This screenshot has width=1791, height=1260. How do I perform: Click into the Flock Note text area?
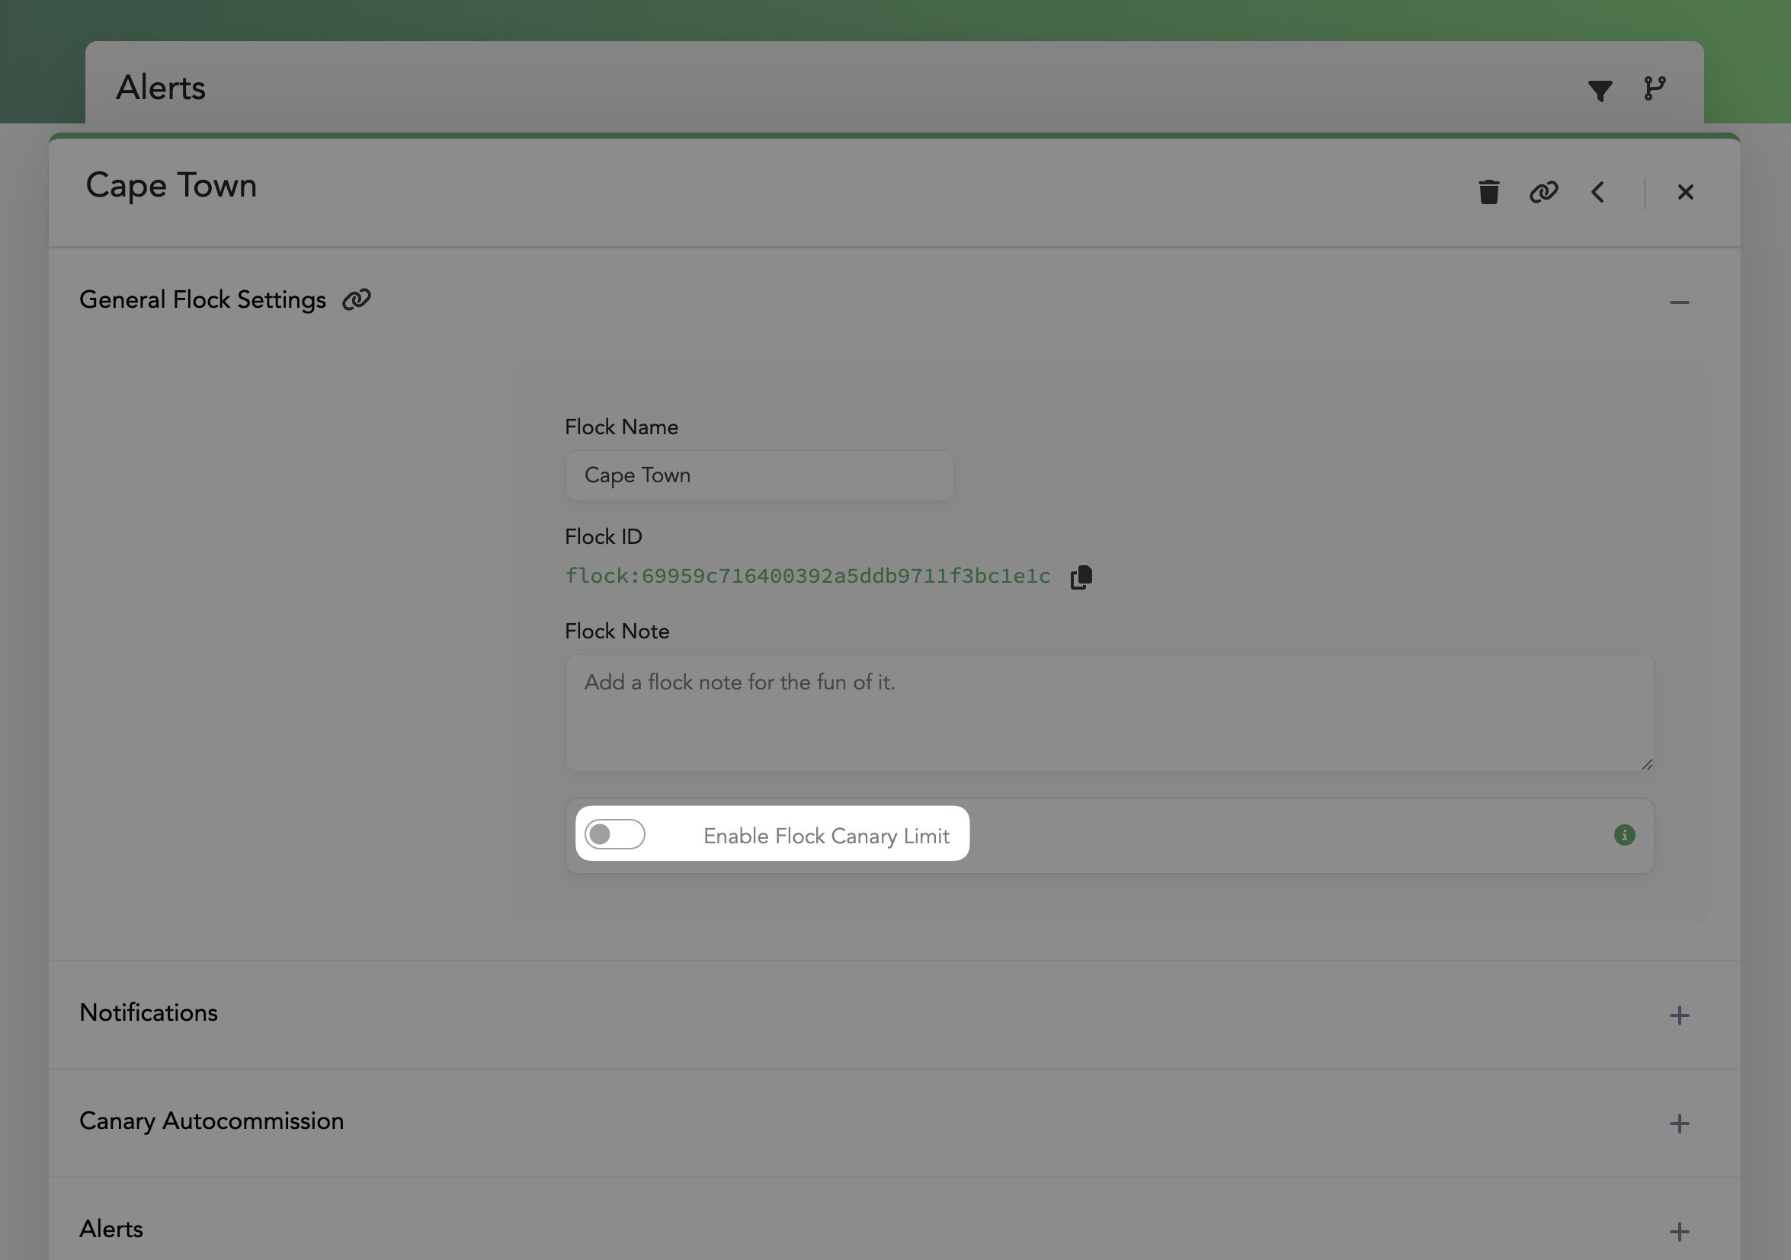point(1107,714)
